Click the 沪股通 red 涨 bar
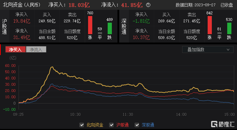 click(90, 25)
